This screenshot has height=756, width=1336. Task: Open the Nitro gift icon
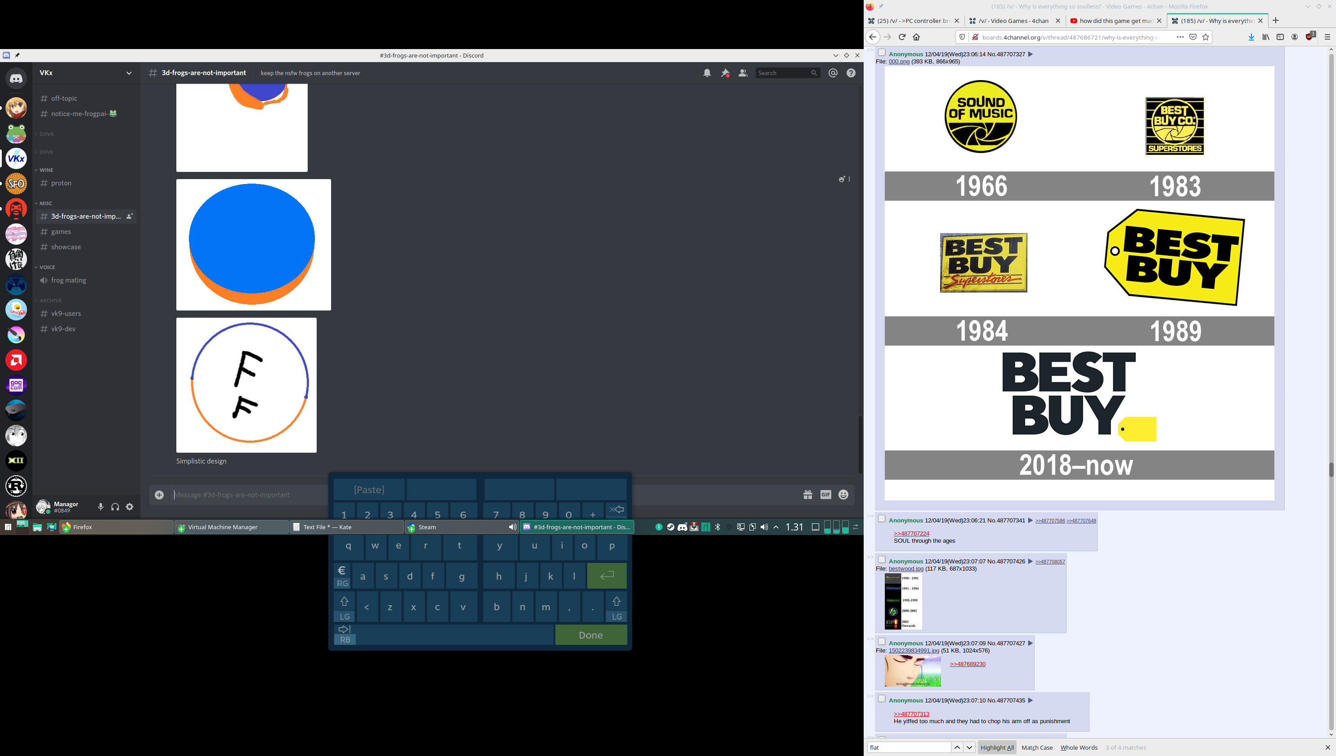click(x=807, y=495)
